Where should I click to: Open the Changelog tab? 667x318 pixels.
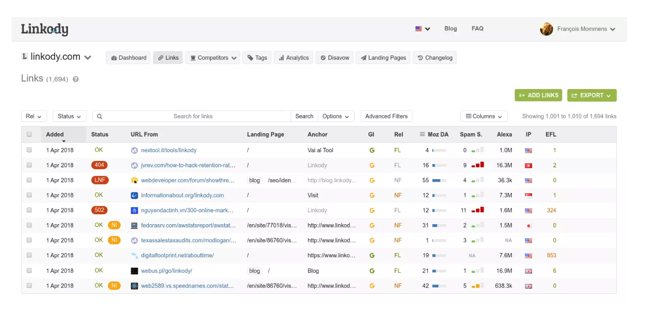[435, 58]
